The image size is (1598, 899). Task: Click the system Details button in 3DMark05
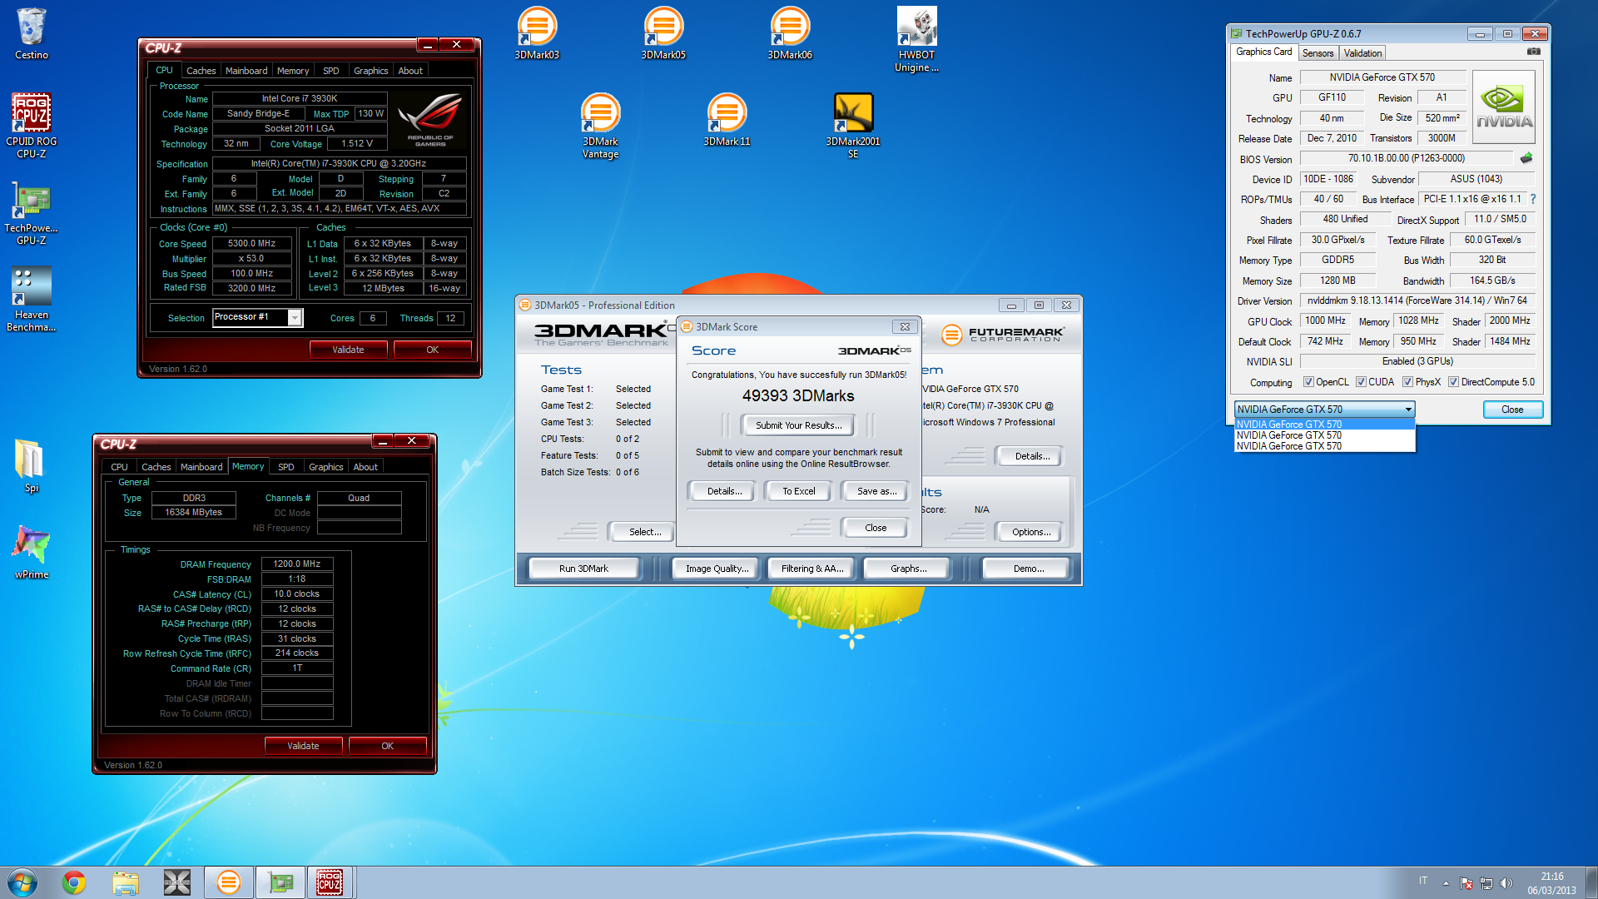click(x=1031, y=456)
